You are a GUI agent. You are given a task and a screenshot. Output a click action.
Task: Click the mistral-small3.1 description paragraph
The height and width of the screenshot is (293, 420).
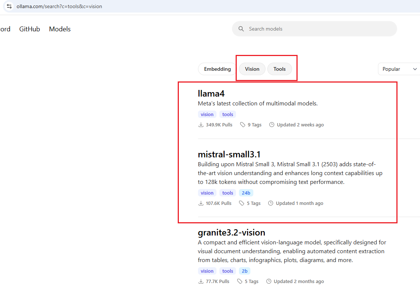coord(290,173)
